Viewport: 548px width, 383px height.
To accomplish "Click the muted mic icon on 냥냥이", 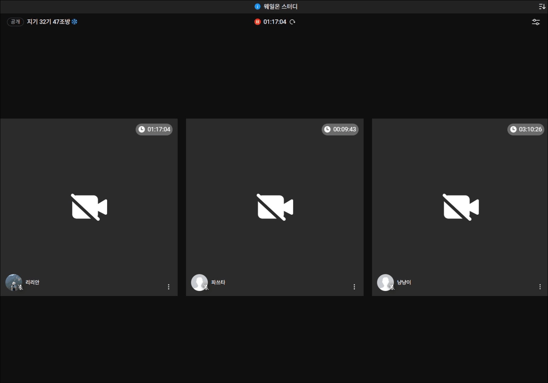I will pos(392,288).
